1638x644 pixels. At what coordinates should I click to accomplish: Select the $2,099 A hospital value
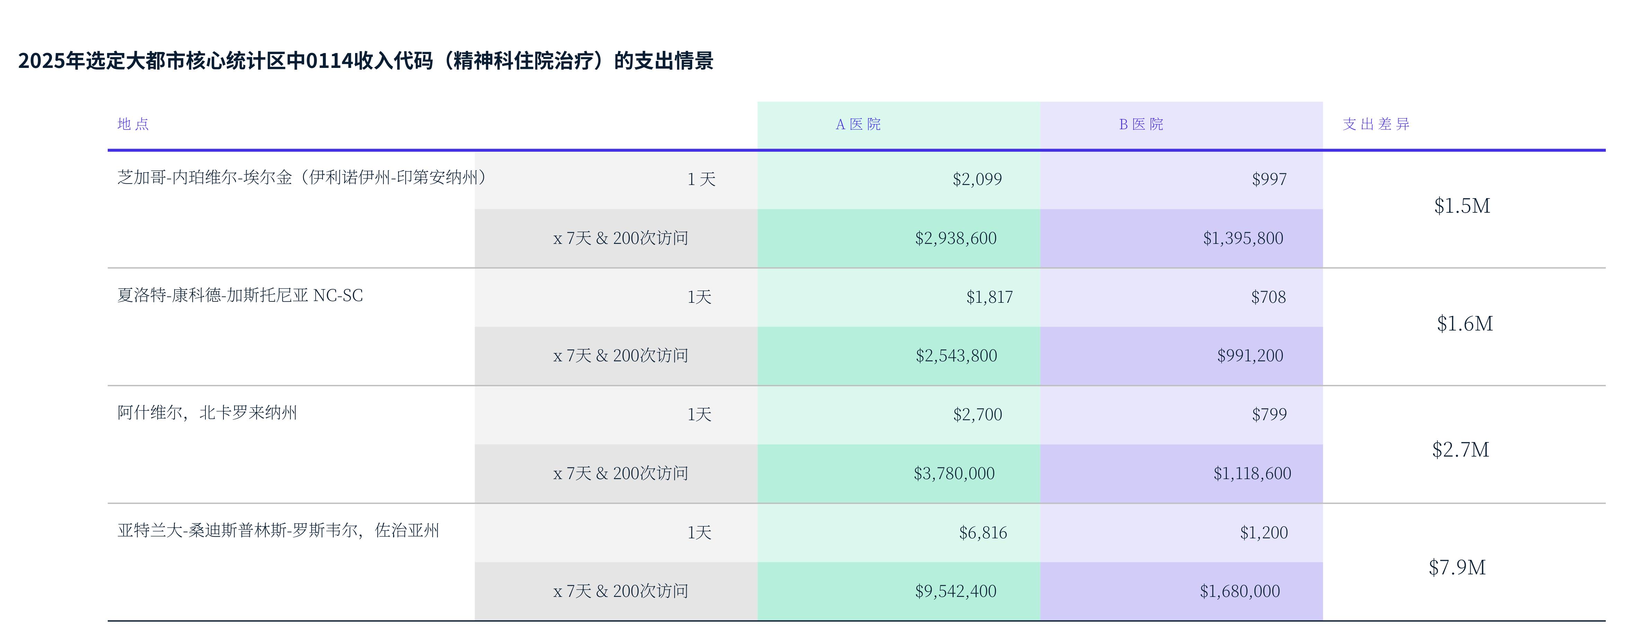pos(977,179)
